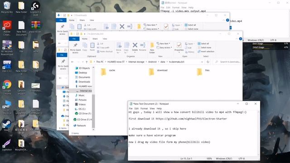Click the Notepad vertical scrollbar in New Text Document (2)
The width and height of the screenshot is (290, 163).
(x=258, y=133)
